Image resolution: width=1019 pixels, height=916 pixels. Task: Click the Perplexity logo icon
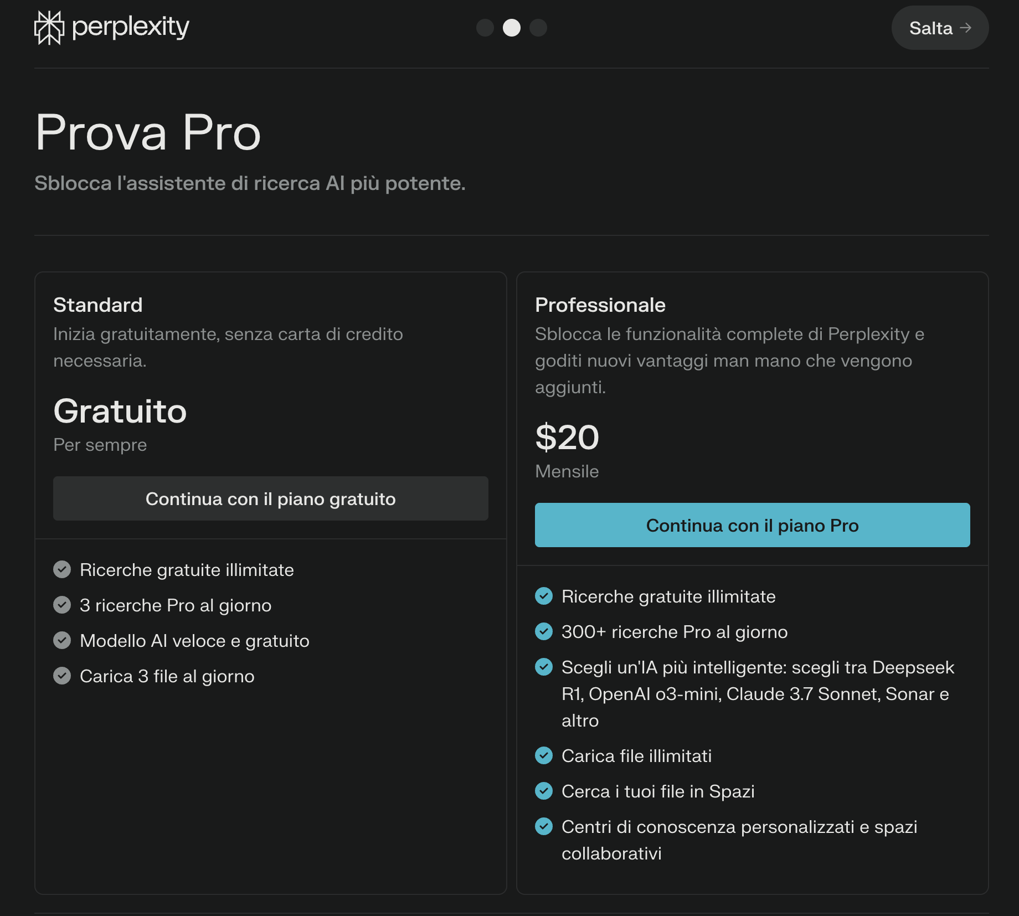(49, 28)
